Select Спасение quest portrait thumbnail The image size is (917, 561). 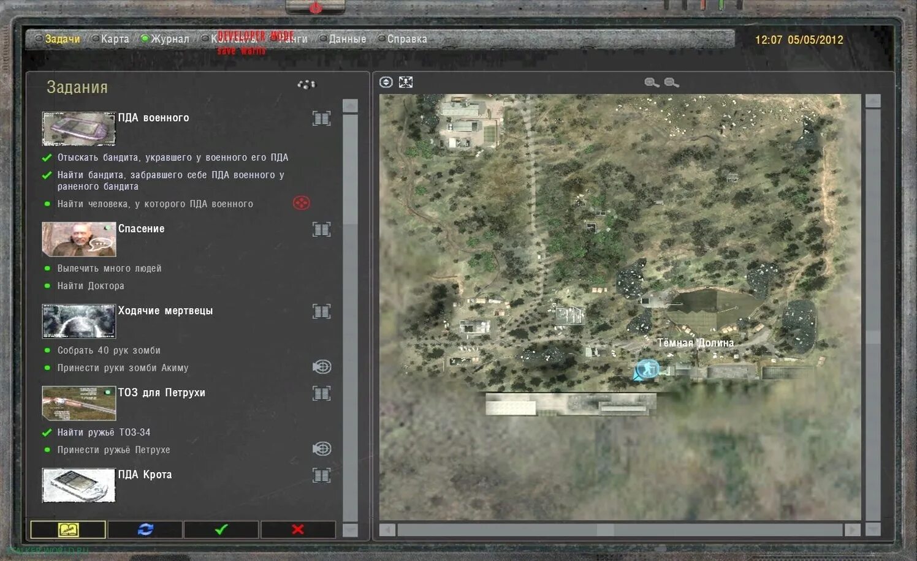pyautogui.click(x=78, y=239)
